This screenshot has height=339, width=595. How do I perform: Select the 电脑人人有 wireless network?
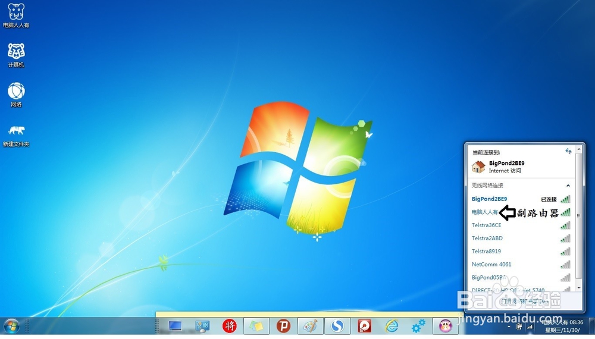[484, 212]
